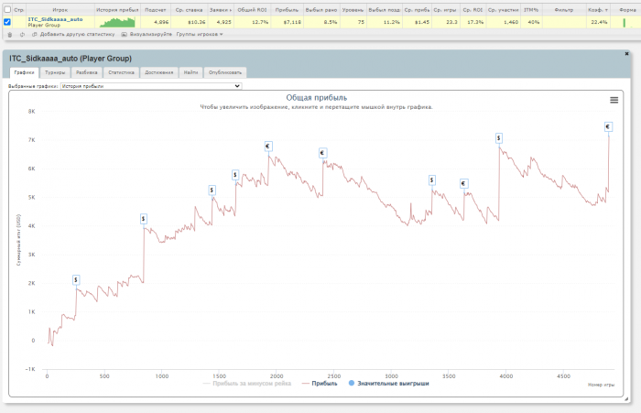Viewport: 641px width, 413px height.
Task: Click the refresh icon below the table
Action: (22, 35)
